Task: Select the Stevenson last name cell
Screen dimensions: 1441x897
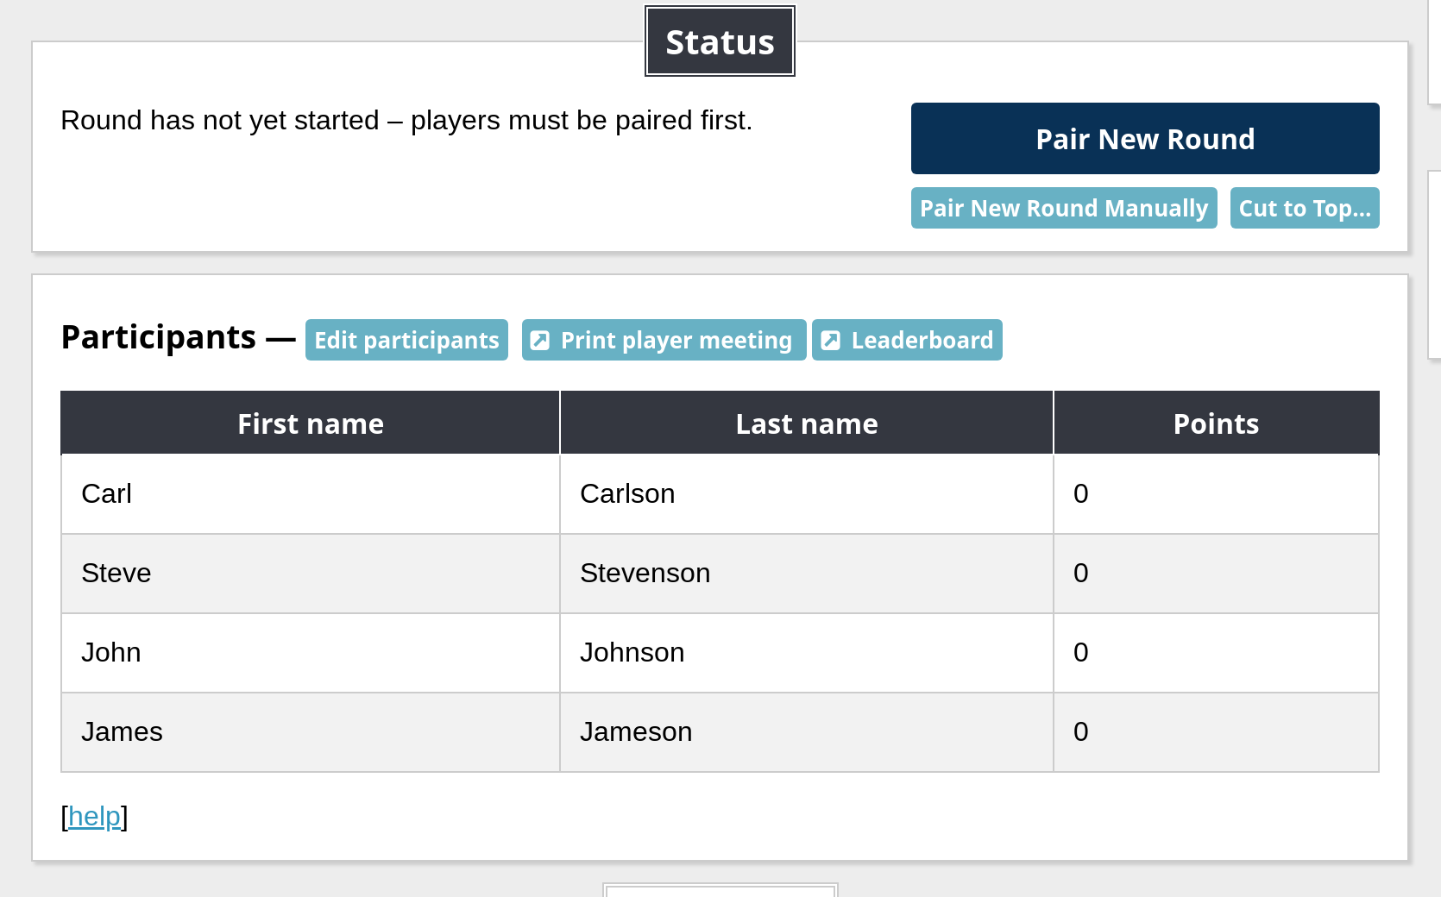Action: pyautogui.click(x=645, y=574)
